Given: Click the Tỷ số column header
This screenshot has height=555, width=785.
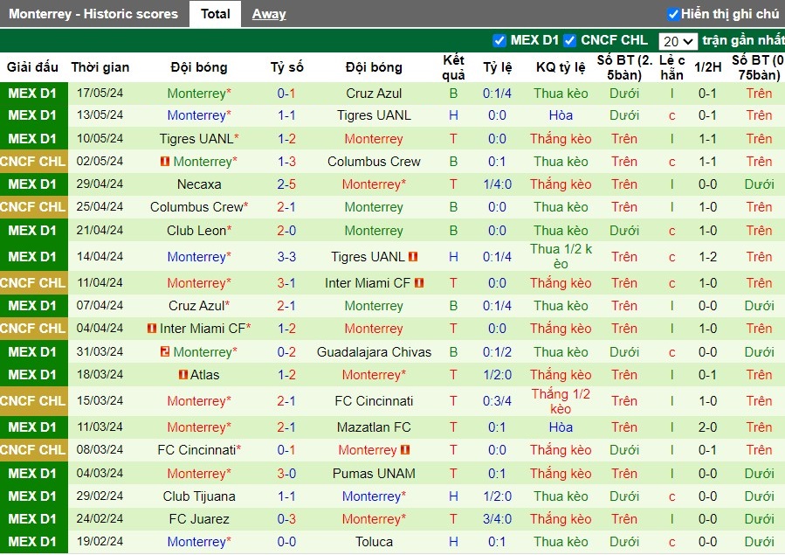Looking at the screenshot, I should click(286, 67).
